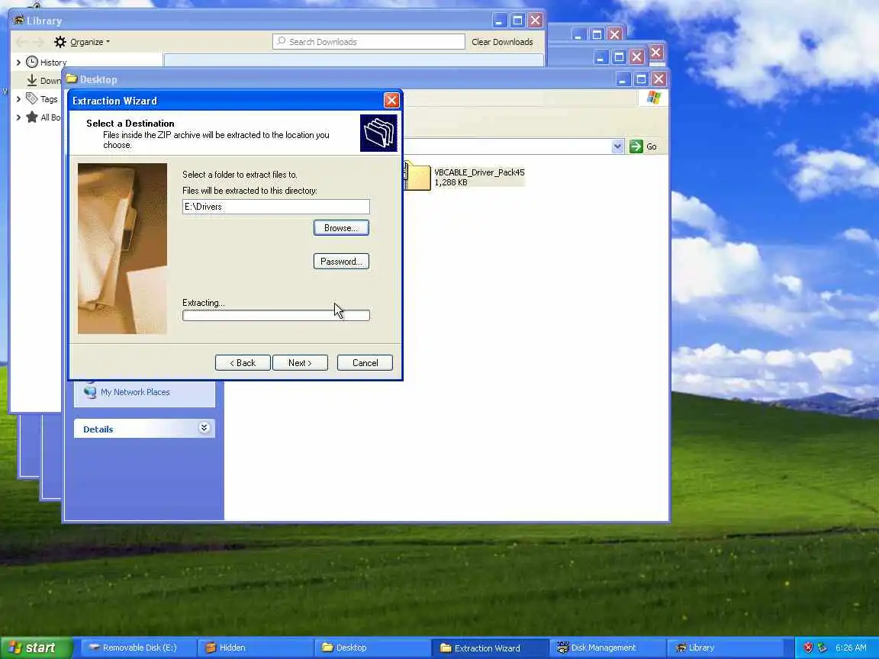The image size is (879, 659).
Task: Go to previous step with Back
Action: pyautogui.click(x=243, y=363)
